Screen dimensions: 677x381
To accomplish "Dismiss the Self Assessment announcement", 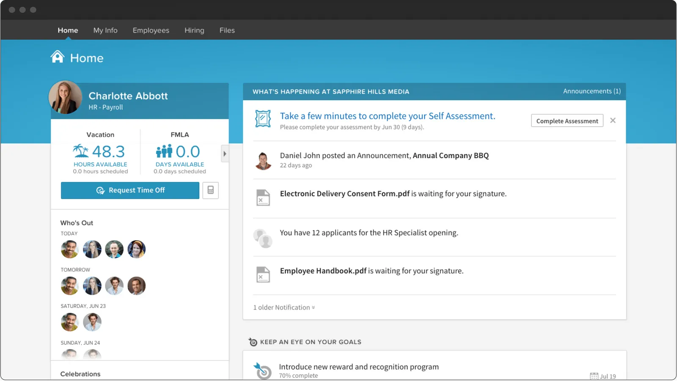I will tap(613, 120).
